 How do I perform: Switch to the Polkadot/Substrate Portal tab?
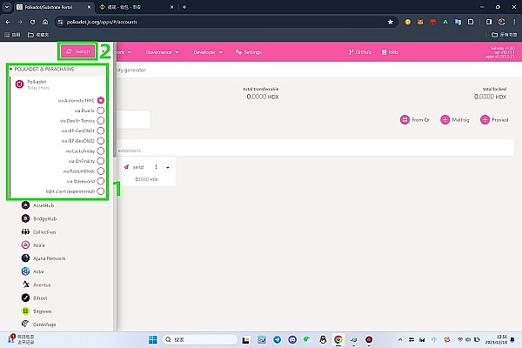(54, 7)
